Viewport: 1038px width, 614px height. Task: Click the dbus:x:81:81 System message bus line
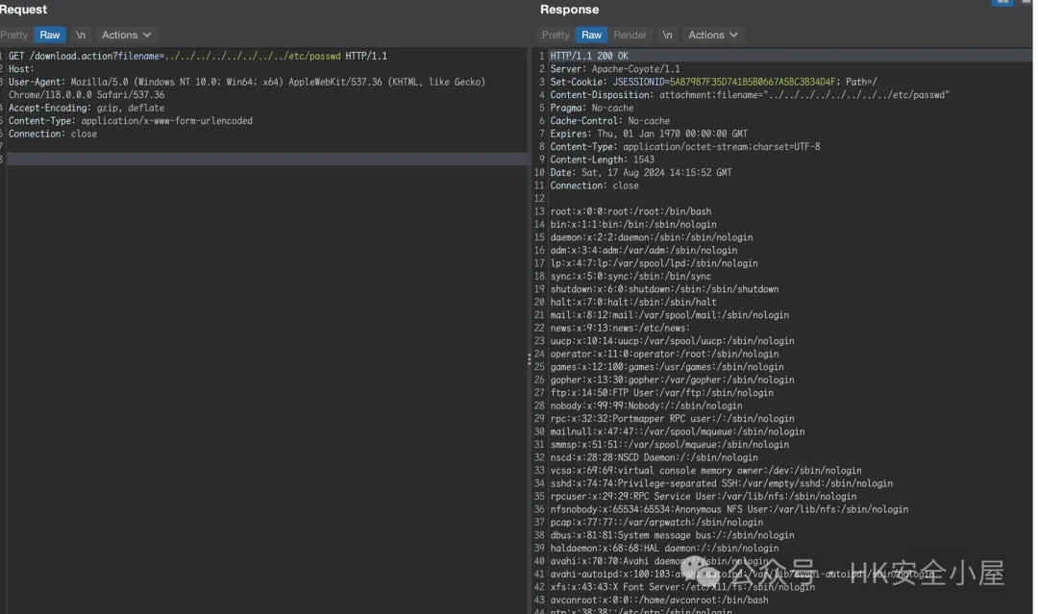(x=673, y=536)
